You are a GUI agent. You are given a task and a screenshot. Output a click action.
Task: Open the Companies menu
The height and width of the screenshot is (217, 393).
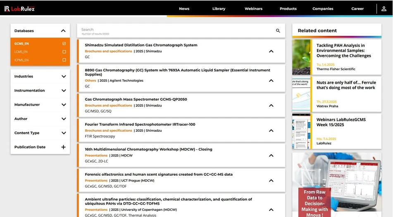point(323,9)
